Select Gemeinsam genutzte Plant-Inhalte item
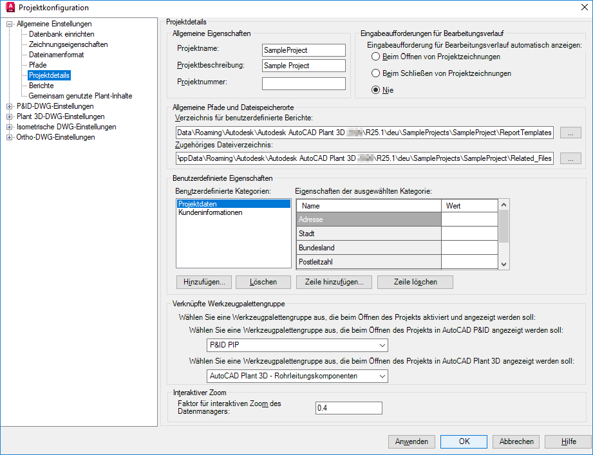 [x=80, y=96]
